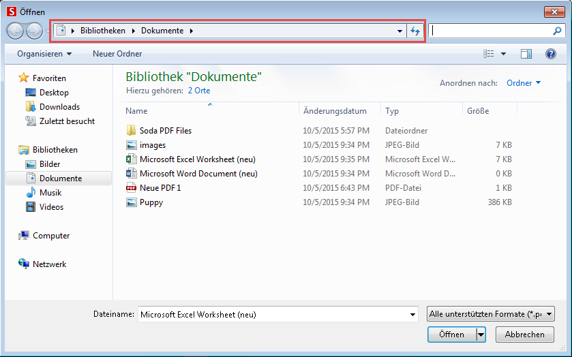Screen dimensions: 572x357
Task: Click the Zuletzt besucht icon
Action: pyautogui.click(x=31, y=121)
